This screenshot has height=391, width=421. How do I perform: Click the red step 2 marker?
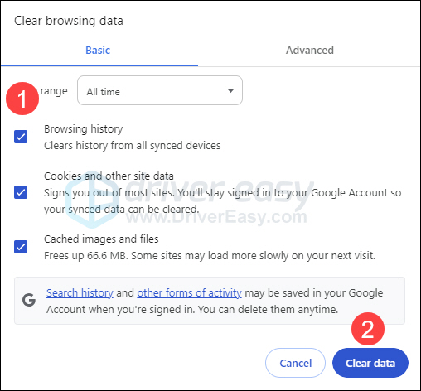click(x=368, y=329)
